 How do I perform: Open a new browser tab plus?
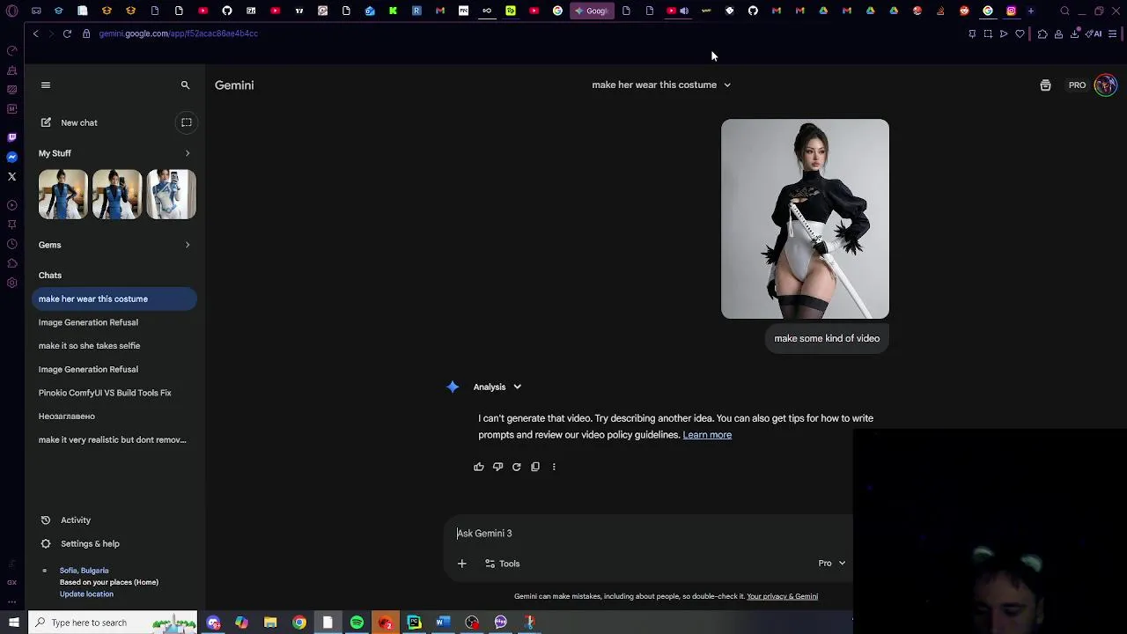pos(1030,11)
